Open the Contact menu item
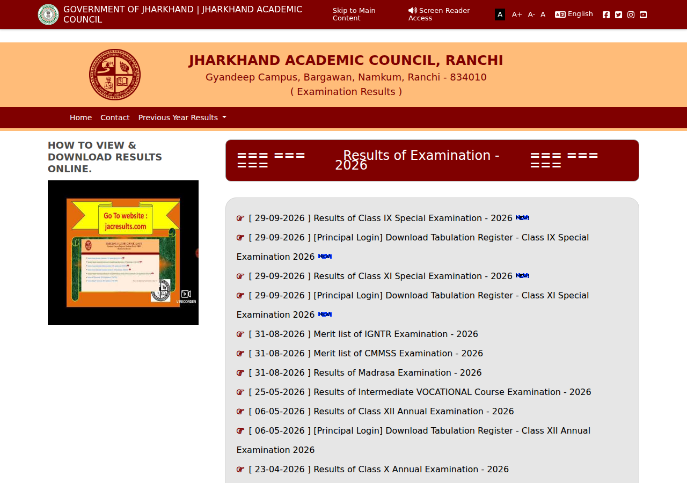This screenshot has height=483, width=687. coord(115,118)
